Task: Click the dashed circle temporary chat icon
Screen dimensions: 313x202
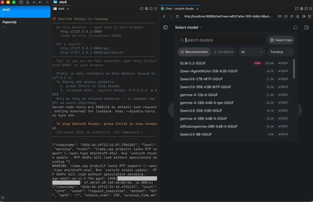Action: [296, 27]
